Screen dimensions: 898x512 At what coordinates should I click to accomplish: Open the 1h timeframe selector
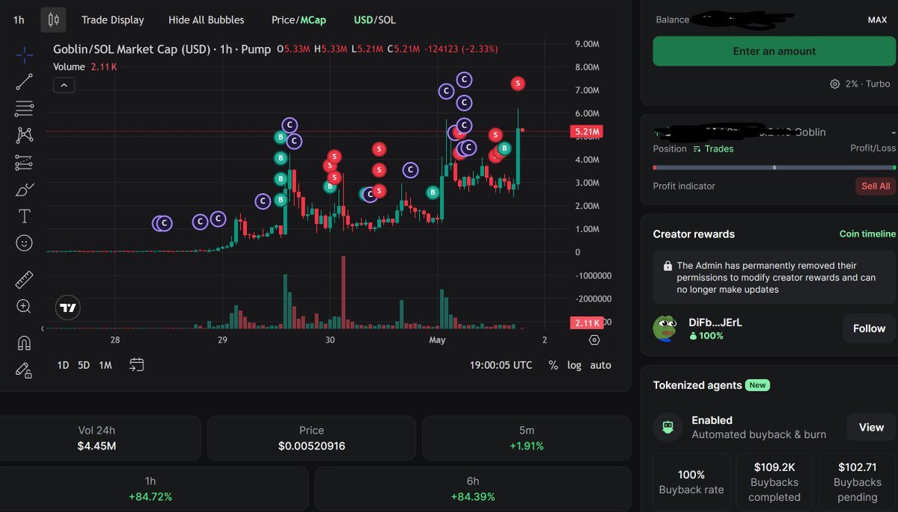19,20
